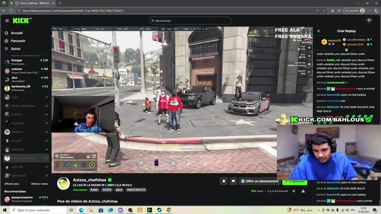Open Task View on taskbar
Image resolution: width=381 pixels, height=214 pixels.
click(71, 210)
